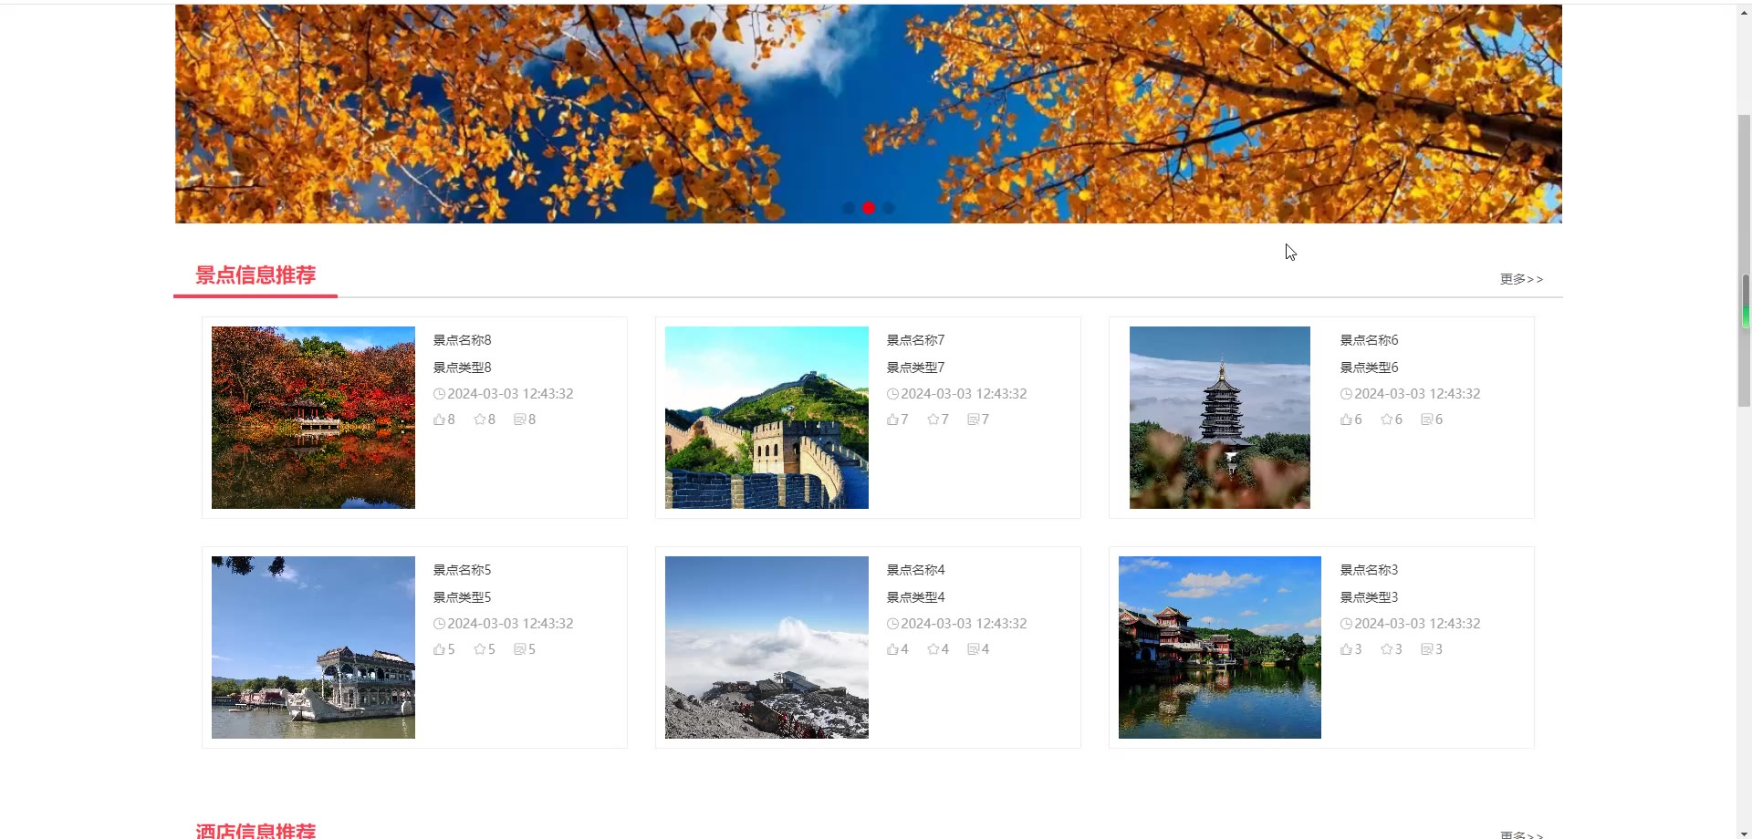The image size is (1752, 839).
Task: Click the autumn leaves carousel banner
Action: click(869, 114)
